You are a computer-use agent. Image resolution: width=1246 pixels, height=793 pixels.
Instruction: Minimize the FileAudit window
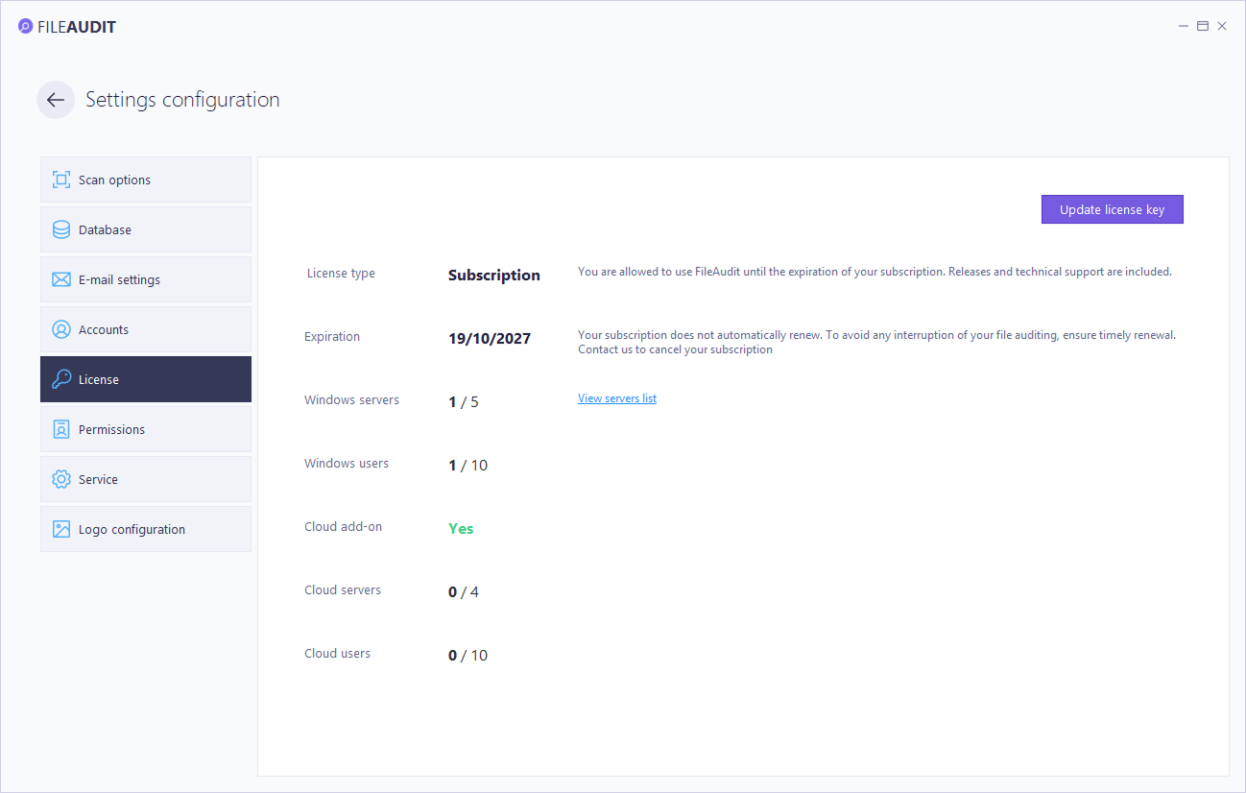[x=1184, y=26]
